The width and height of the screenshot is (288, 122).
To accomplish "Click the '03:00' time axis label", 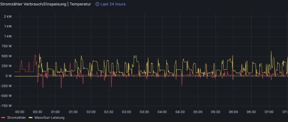I will [127, 112].
